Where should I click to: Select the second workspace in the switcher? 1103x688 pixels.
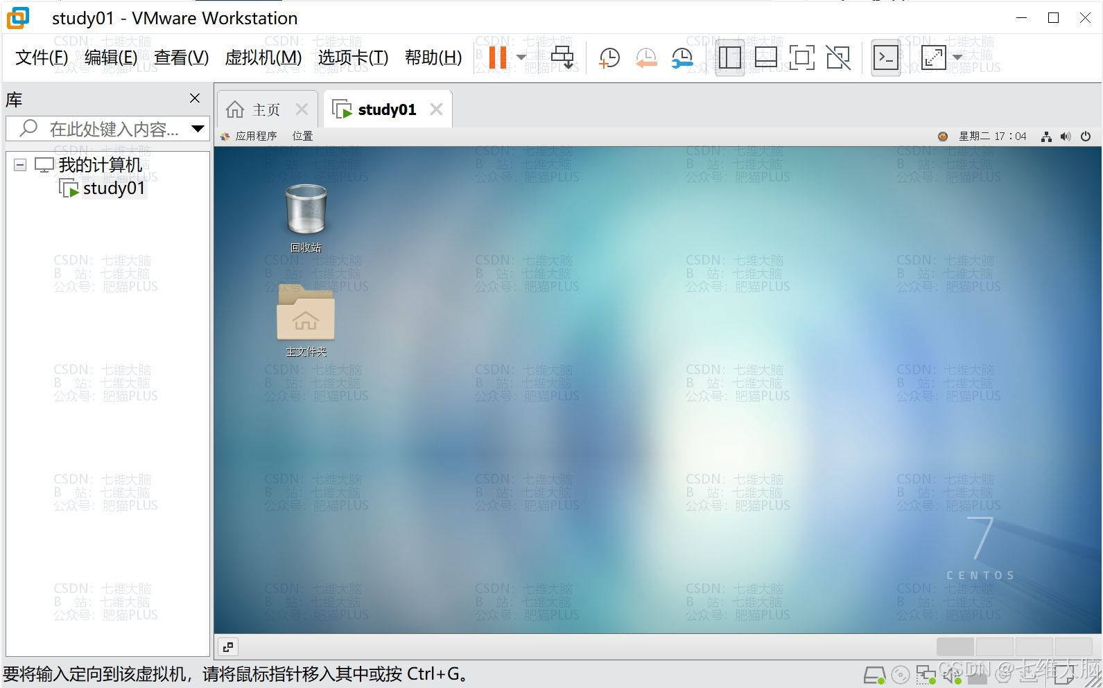(x=994, y=646)
